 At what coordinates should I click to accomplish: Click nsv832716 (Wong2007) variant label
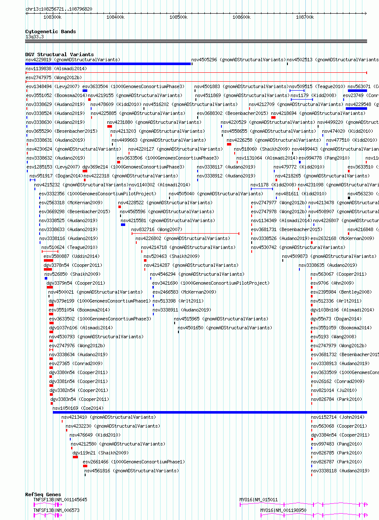pos(157,229)
